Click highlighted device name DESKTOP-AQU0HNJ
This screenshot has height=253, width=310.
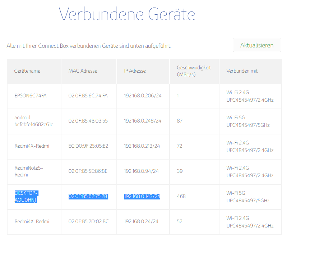26,197
